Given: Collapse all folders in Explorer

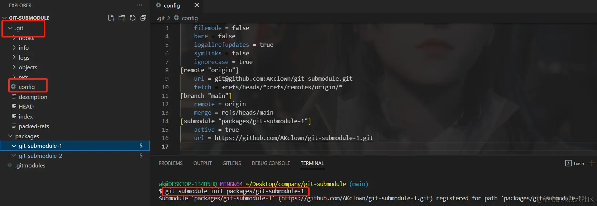Looking at the screenshot, I should tap(143, 18).
